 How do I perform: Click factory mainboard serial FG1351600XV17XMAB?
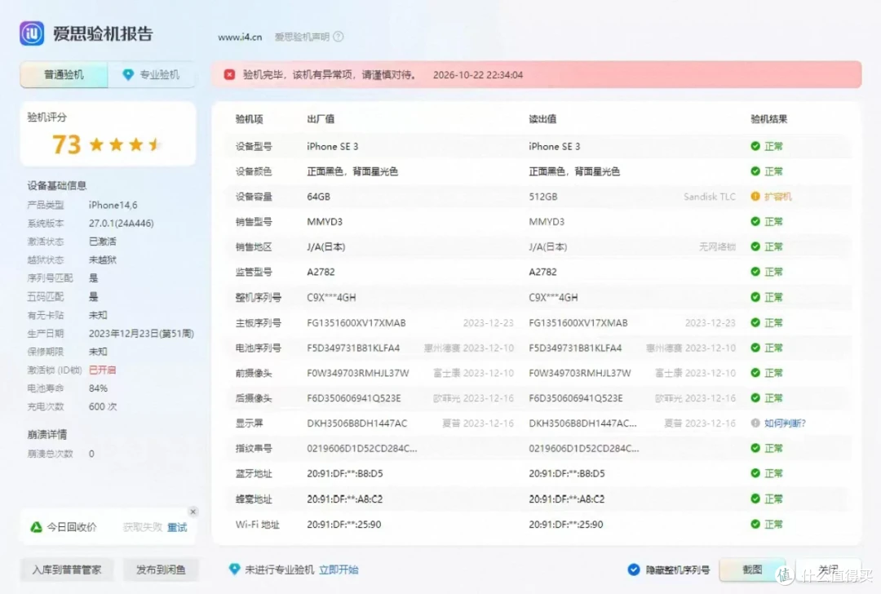[356, 323]
